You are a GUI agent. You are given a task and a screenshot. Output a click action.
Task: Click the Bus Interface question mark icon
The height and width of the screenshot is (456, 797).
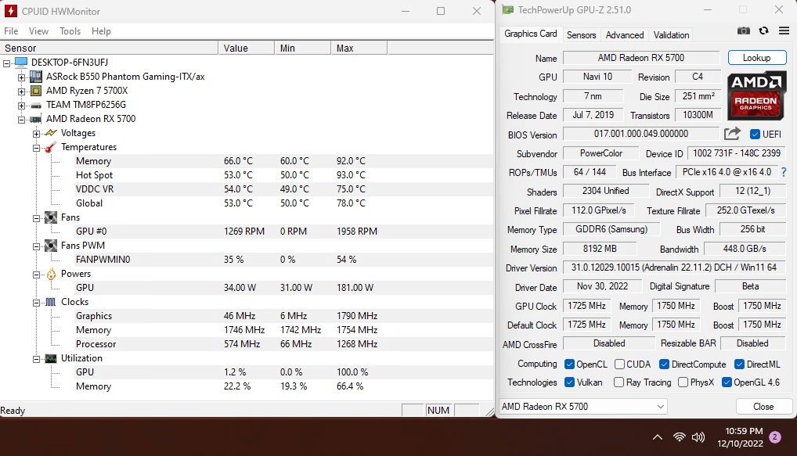click(784, 172)
